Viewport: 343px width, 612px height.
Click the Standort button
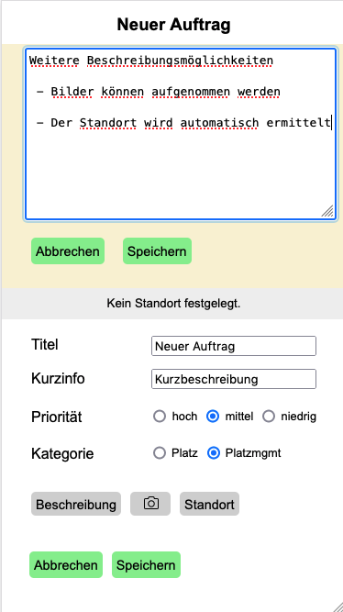[209, 504]
